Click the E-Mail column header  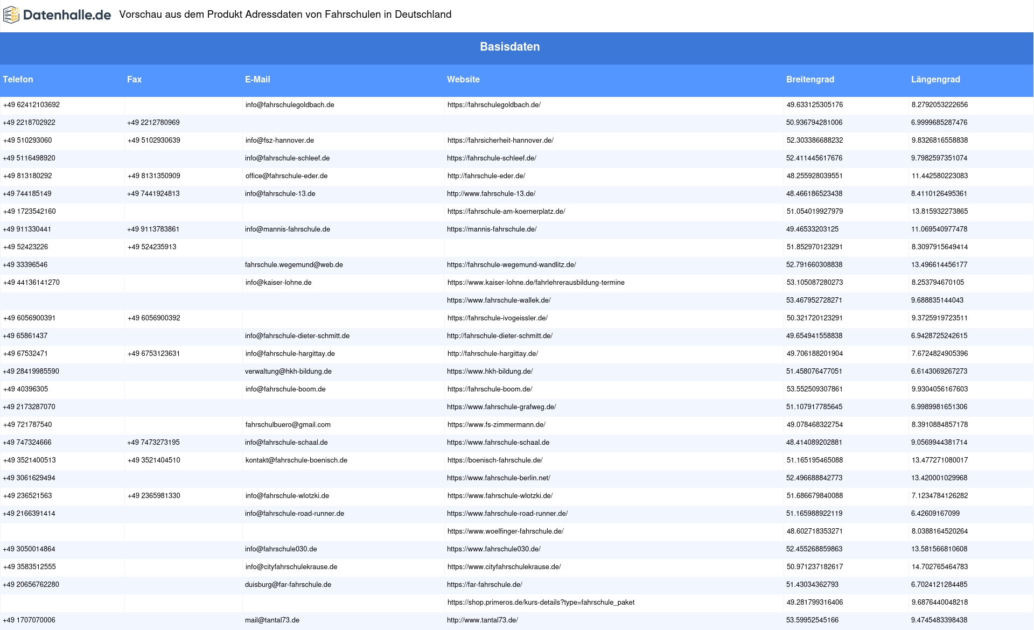(257, 79)
